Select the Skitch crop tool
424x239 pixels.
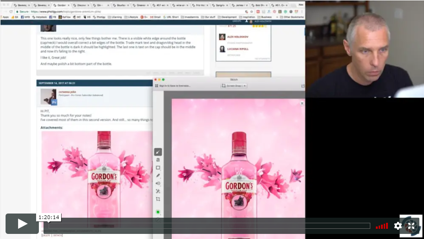pyautogui.click(x=158, y=199)
